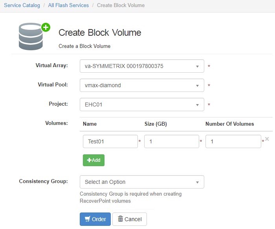
Task: Click the Cancel button with trash icon
Action: click(130, 219)
